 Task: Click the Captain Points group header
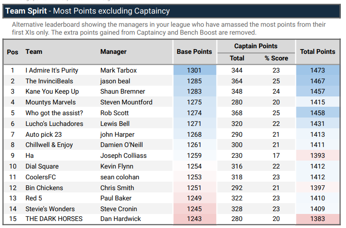pos(256,46)
